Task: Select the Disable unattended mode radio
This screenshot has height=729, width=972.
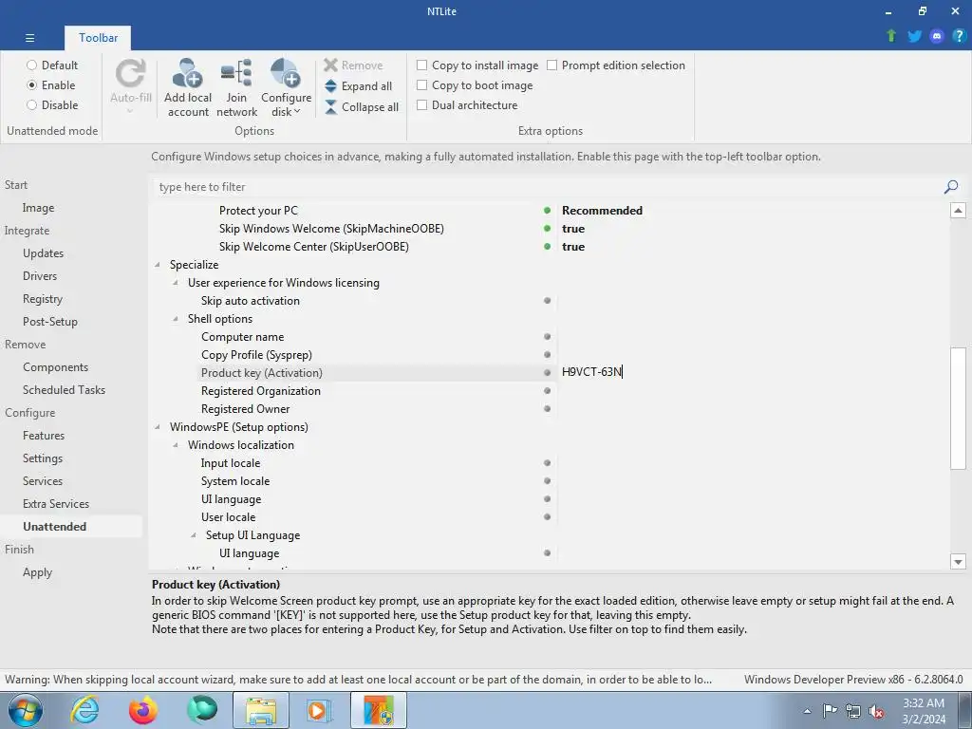Action: [31, 104]
